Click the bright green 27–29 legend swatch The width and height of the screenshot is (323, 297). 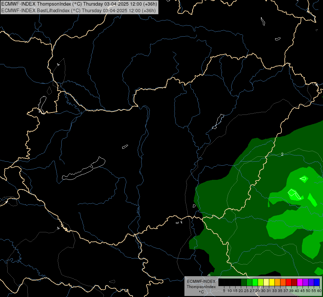click(x=255, y=282)
